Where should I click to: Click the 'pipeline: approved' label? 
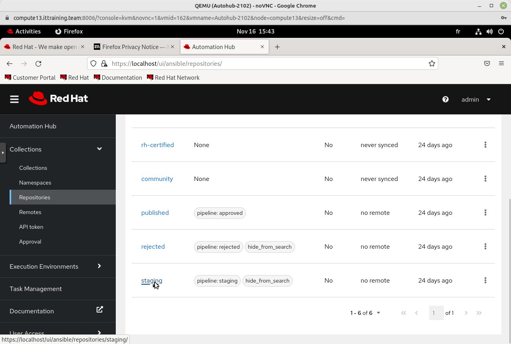coord(220,213)
